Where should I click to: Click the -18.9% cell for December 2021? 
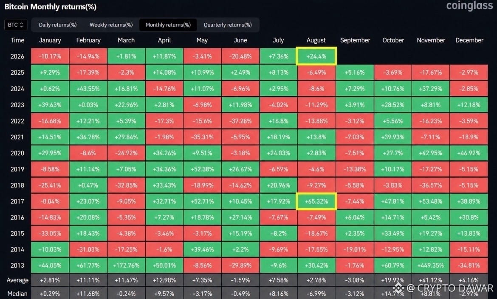[469, 137]
